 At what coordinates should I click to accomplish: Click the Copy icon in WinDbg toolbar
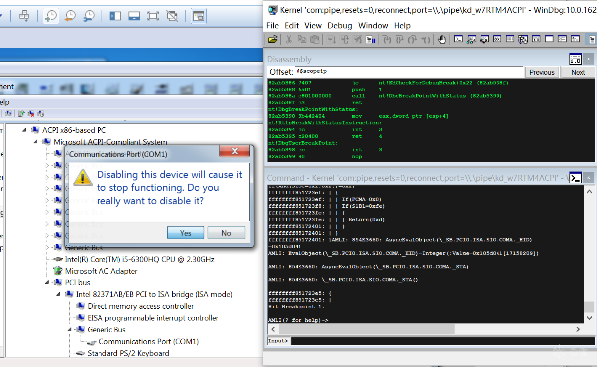pos(301,40)
